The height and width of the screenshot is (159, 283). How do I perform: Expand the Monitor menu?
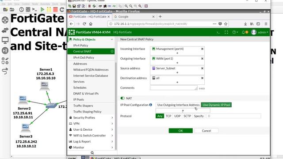pos(92,147)
